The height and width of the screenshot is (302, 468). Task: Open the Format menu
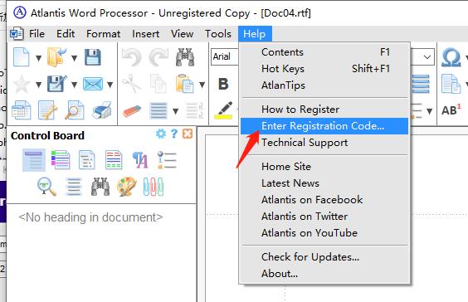click(103, 34)
